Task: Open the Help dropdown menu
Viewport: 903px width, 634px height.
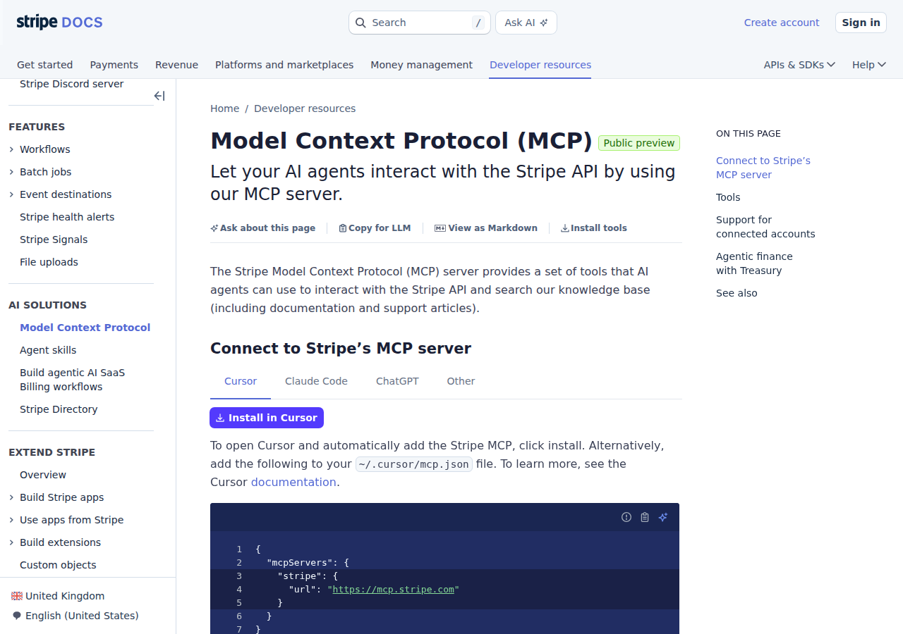Action: [868, 65]
